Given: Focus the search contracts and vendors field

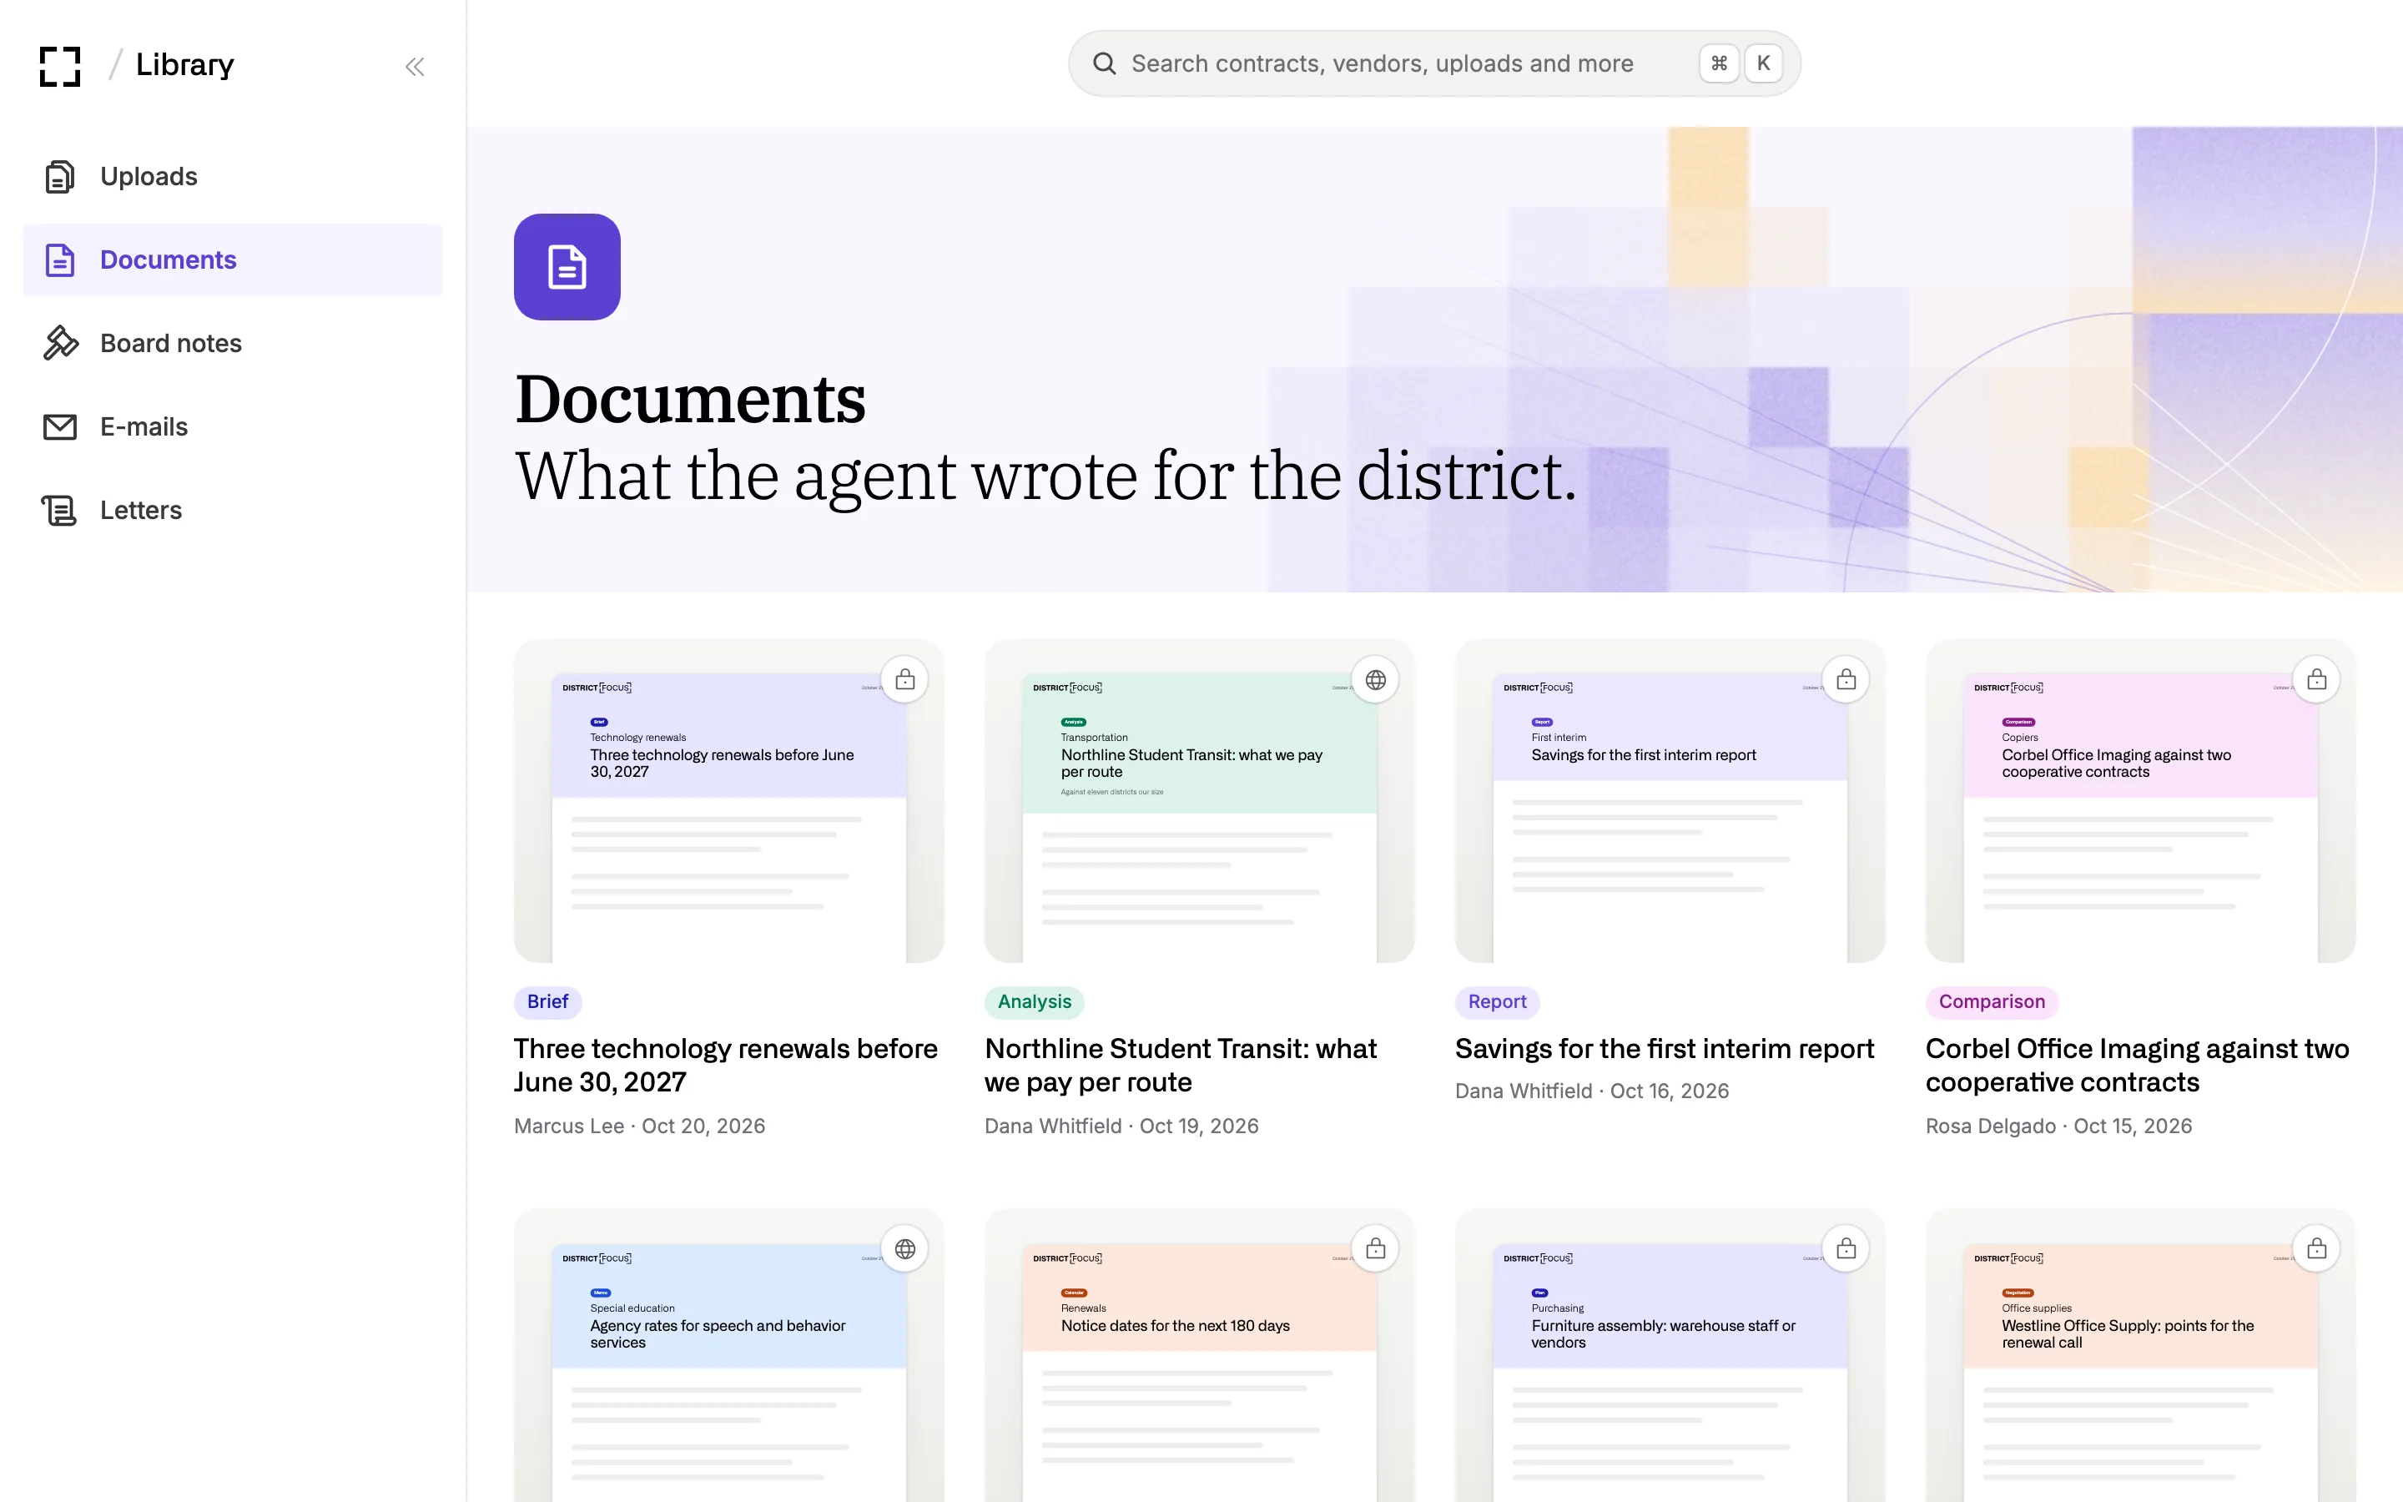Looking at the screenshot, I should (1433, 63).
